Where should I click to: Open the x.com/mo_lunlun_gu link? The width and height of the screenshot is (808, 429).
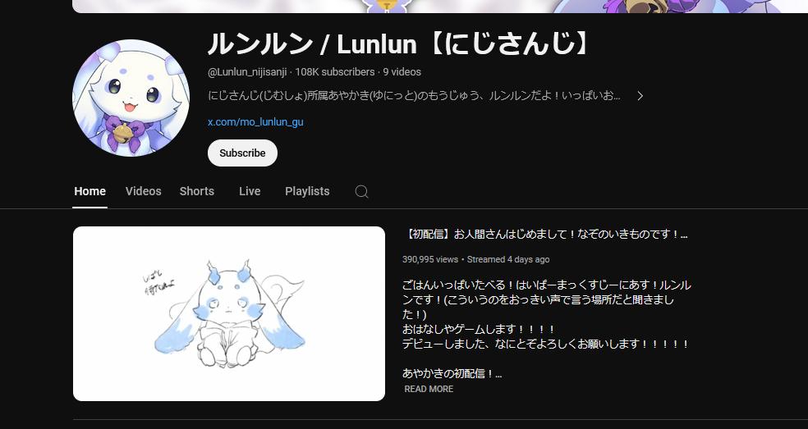pyautogui.click(x=255, y=122)
